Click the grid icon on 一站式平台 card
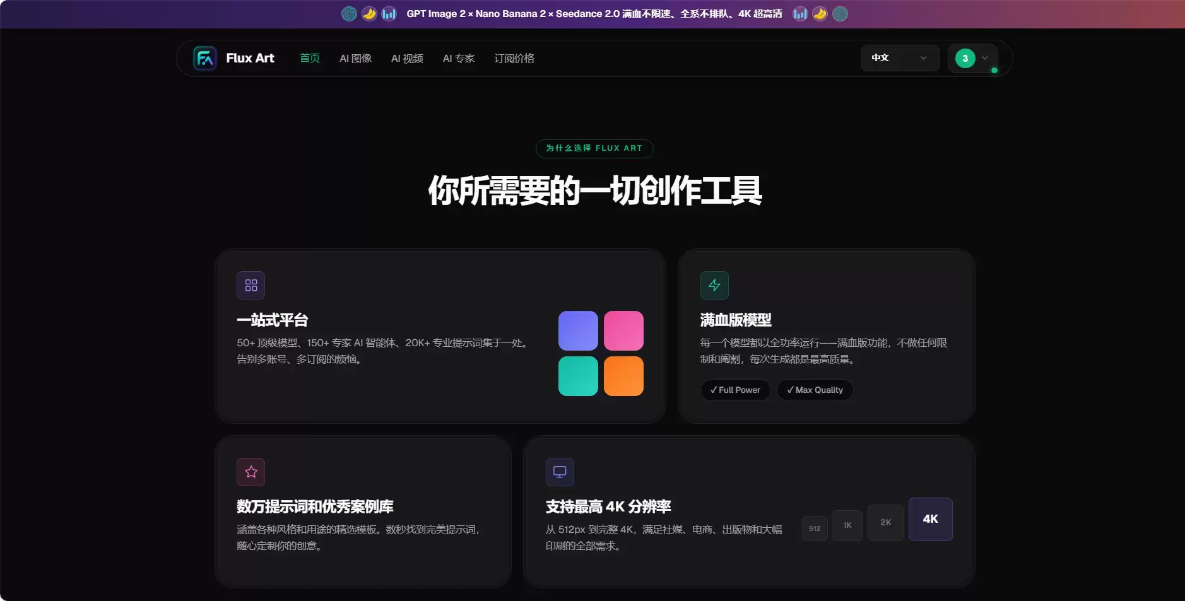Image resolution: width=1185 pixels, height=601 pixels. click(251, 285)
